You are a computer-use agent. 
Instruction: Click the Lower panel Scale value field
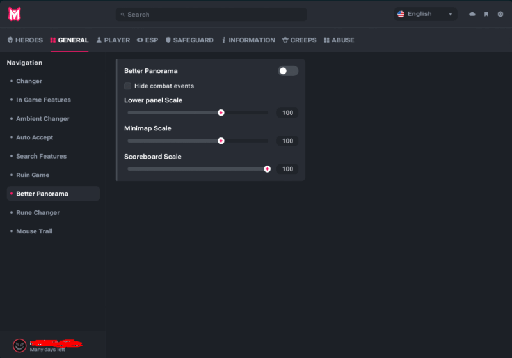287,113
